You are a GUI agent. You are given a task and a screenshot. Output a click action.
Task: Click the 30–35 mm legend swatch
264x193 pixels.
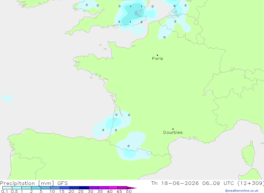tap(93, 188)
